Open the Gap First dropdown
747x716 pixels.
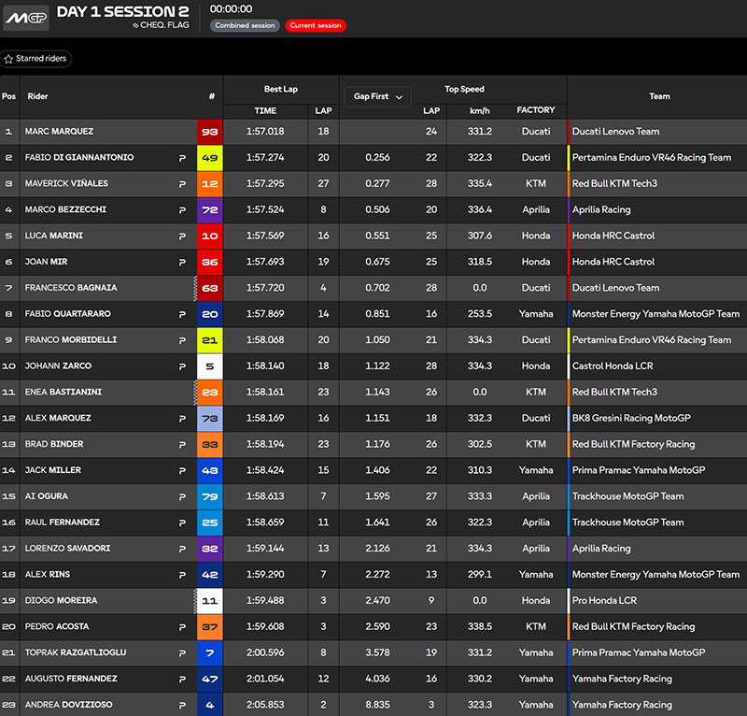tap(377, 96)
